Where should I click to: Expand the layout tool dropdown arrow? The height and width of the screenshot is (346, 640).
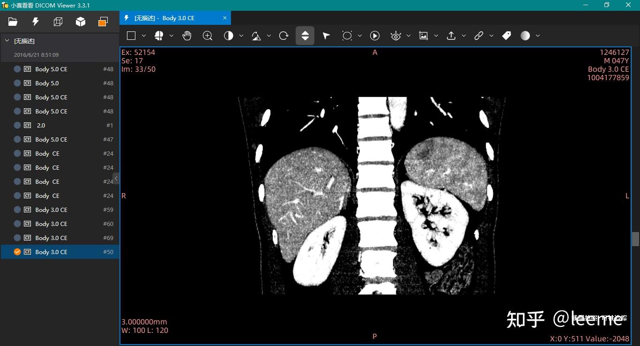pyautogui.click(x=144, y=36)
